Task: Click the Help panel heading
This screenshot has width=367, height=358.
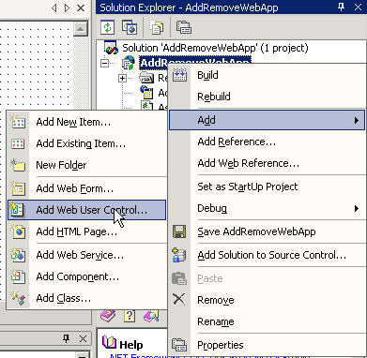Action: [130, 345]
